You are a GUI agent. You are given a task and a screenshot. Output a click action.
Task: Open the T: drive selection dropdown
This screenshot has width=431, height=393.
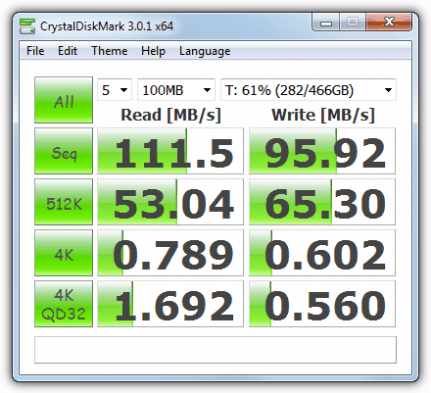click(x=309, y=90)
